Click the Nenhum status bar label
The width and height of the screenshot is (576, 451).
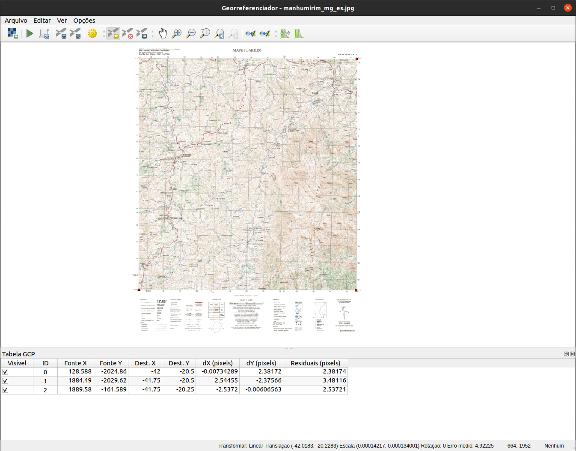click(x=554, y=446)
